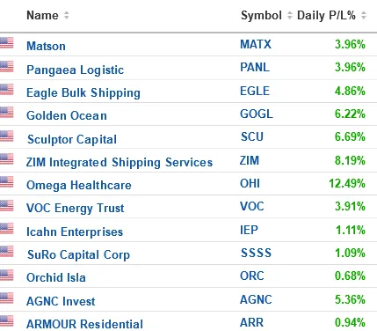Click the flag icon next to Golden Ocean
Screen dimensions: 377x331
point(6,113)
